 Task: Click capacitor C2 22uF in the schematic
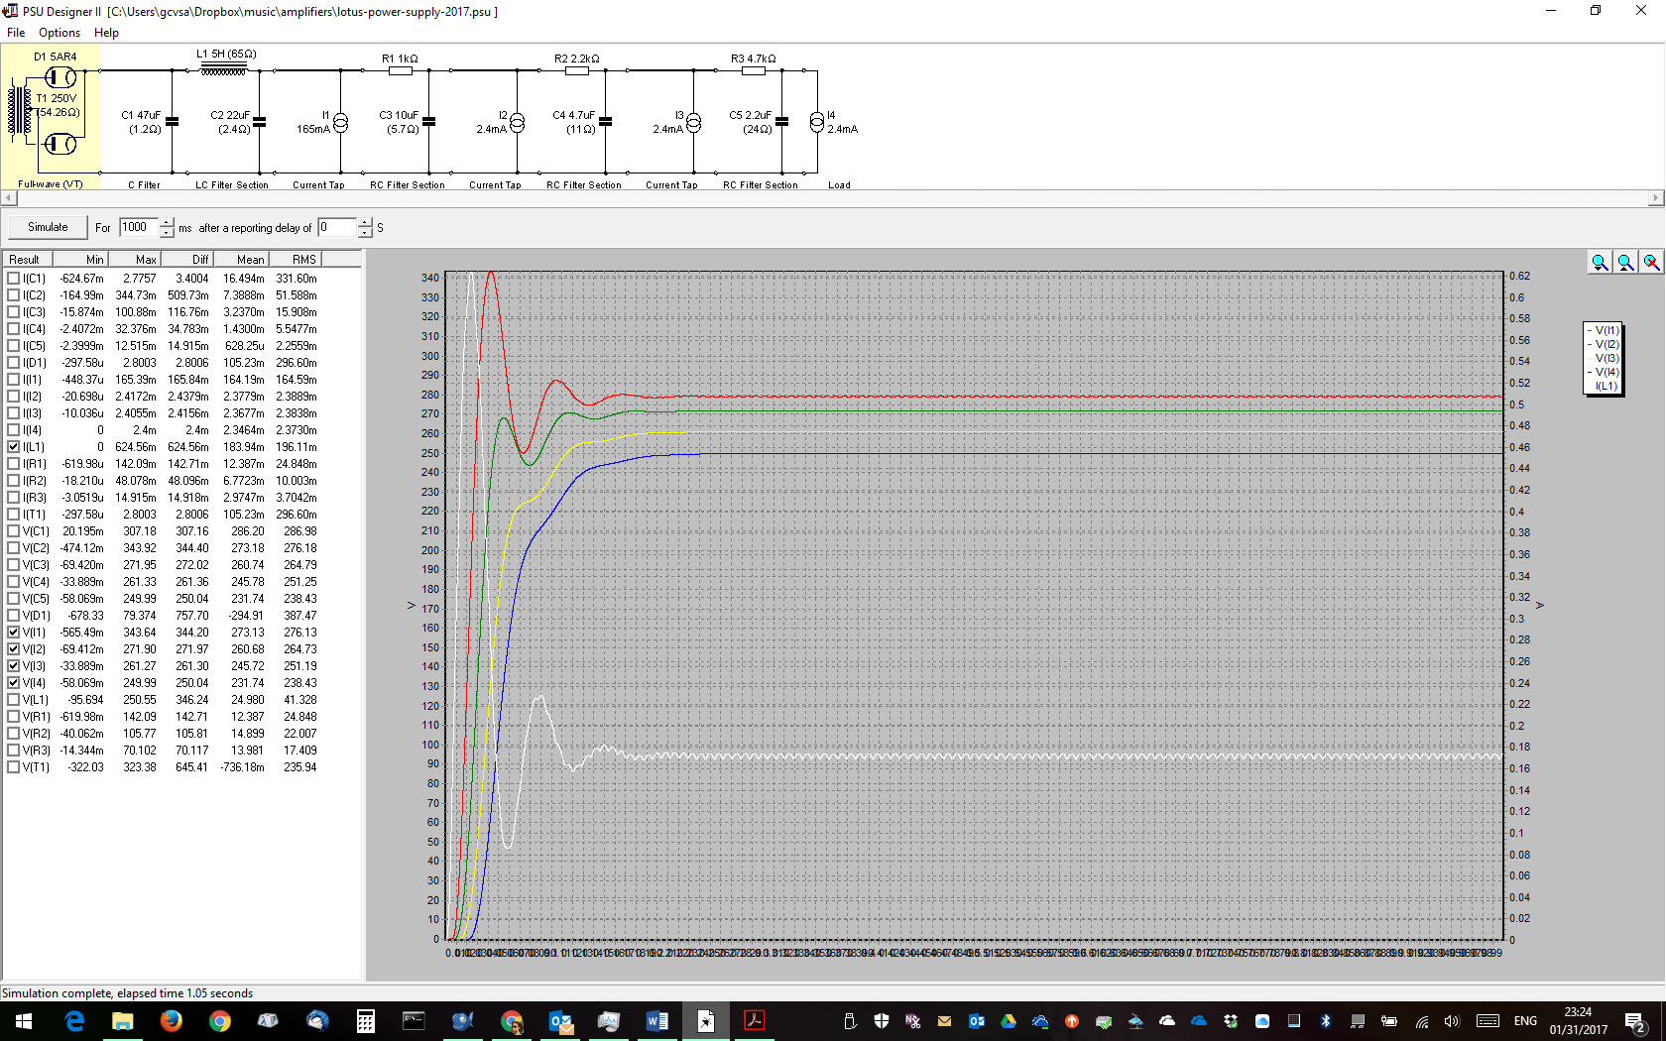(259, 122)
